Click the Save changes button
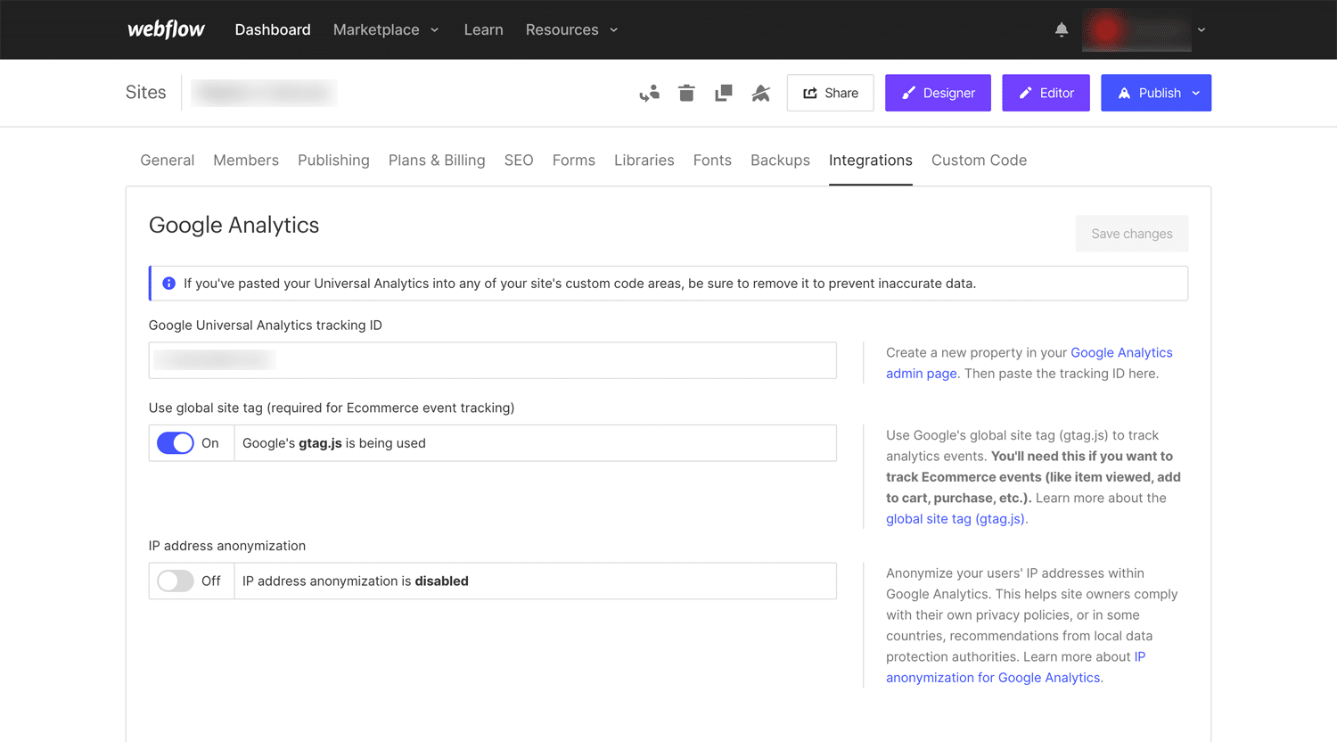The height and width of the screenshot is (742, 1337). (x=1132, y=234)
